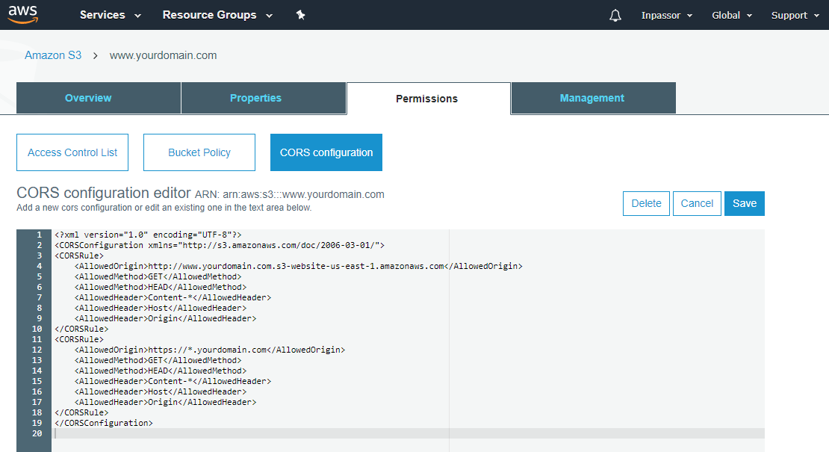Screen dimensions: 829x452
Task: View the Bucket Policy editor
Action: click(x=199, y=152)
